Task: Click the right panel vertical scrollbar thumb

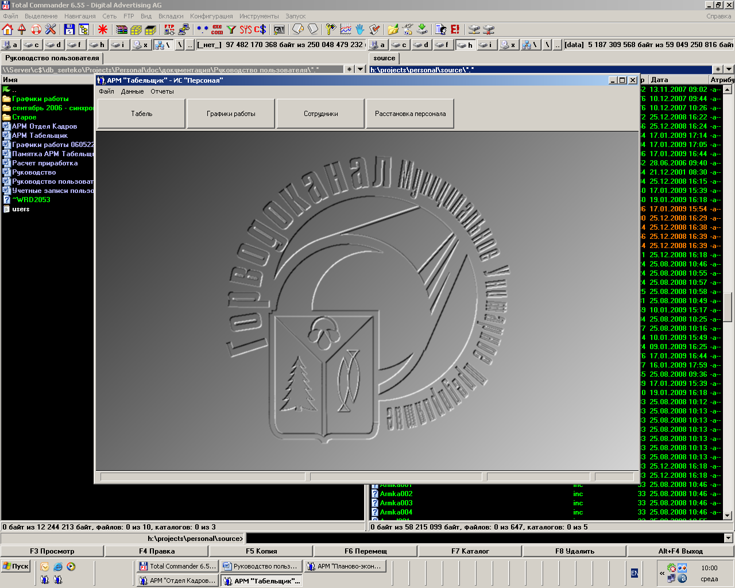Action: 728,307
